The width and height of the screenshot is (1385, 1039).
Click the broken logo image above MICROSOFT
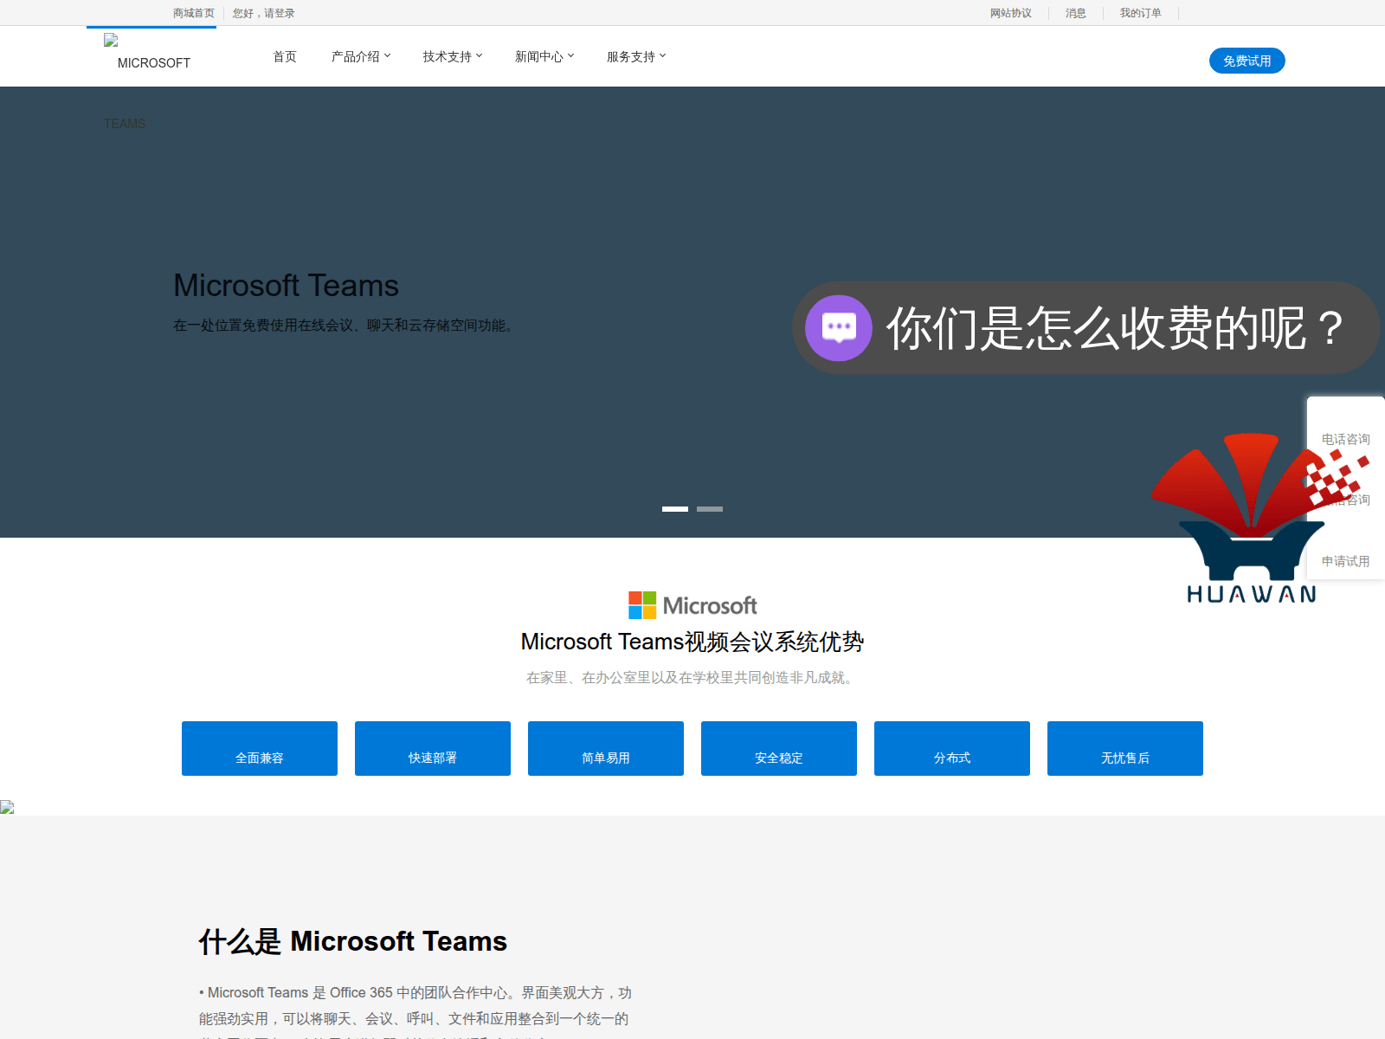point(111,40)
